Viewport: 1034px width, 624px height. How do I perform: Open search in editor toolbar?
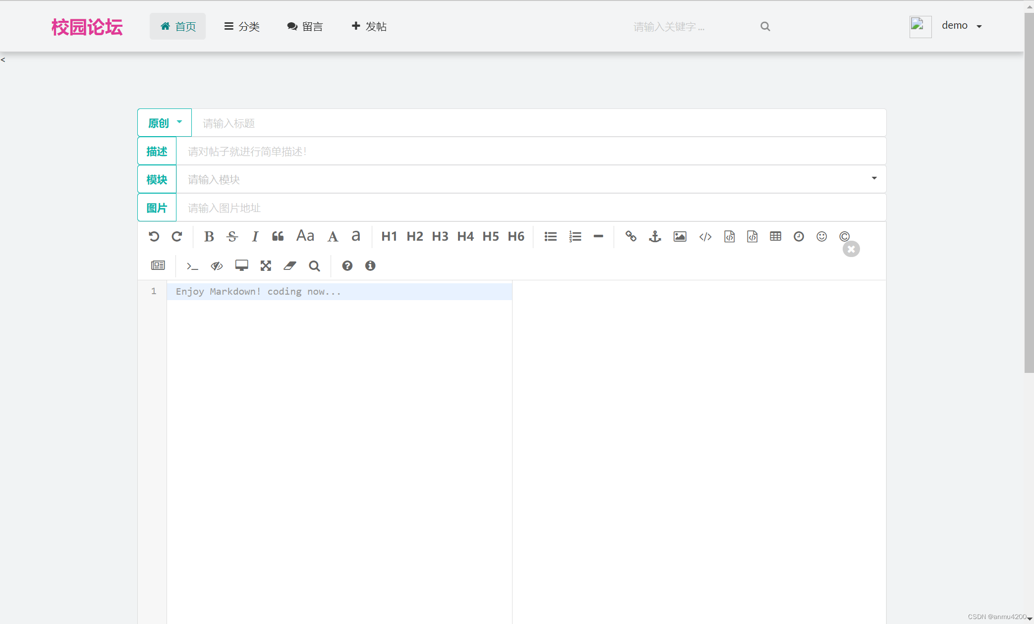314,266
